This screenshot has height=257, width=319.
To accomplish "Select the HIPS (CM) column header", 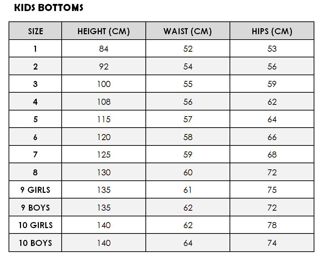I will click(272, 31).
